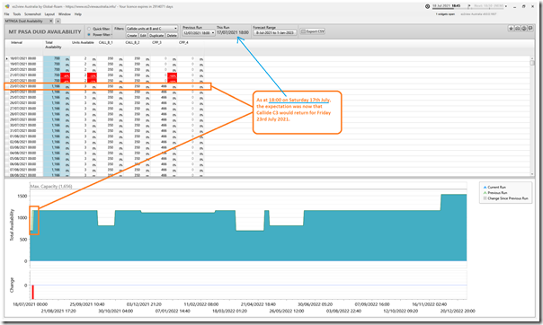Click the third header icon, left of speech bubble
The image size is (543, 325).
(523, 29)
